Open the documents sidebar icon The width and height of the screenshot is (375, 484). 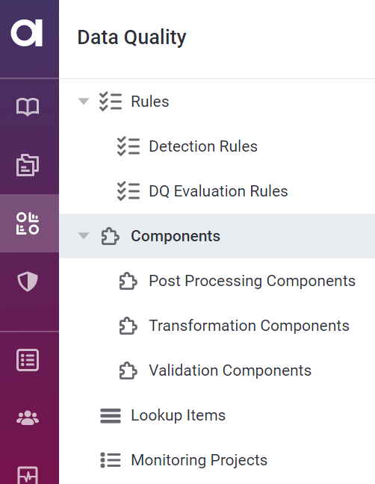28,165
